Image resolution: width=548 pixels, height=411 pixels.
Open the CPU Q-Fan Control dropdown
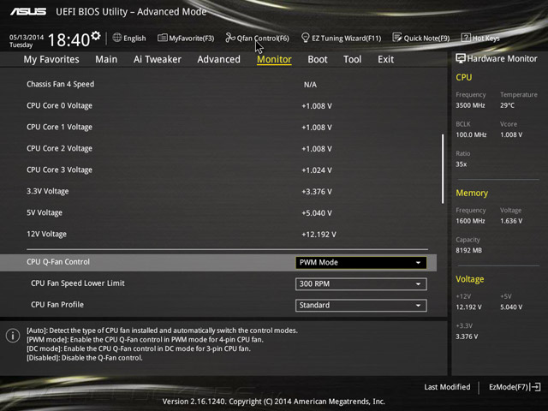point(361,263)
